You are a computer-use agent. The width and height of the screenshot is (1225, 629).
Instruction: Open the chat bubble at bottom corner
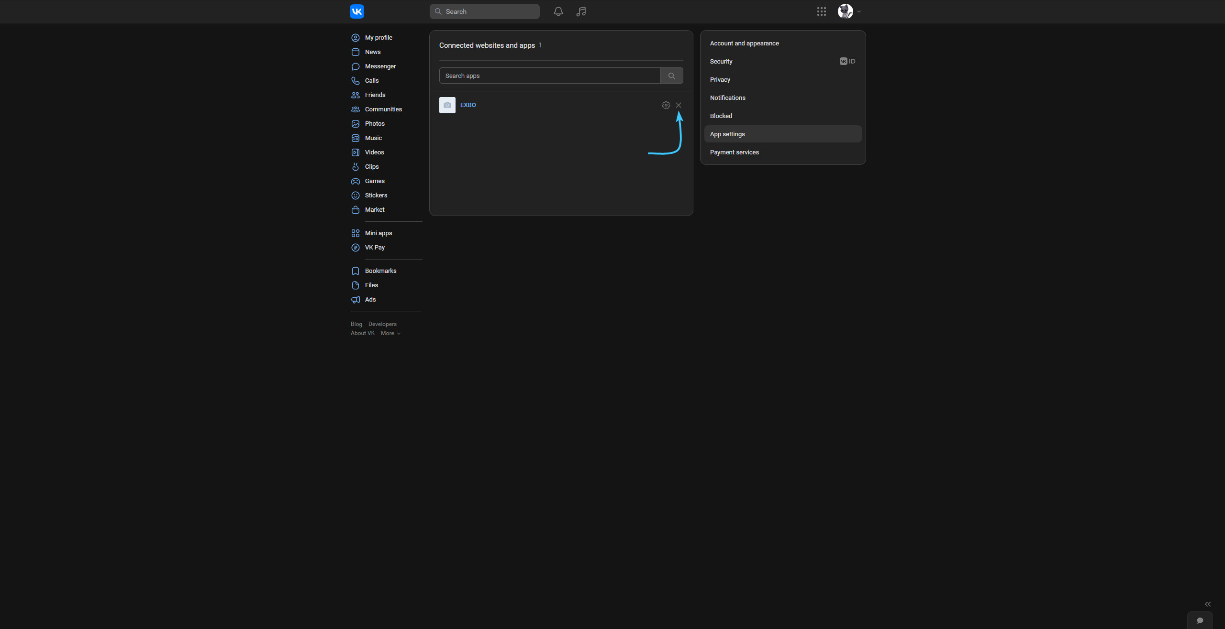[1200, 620]
